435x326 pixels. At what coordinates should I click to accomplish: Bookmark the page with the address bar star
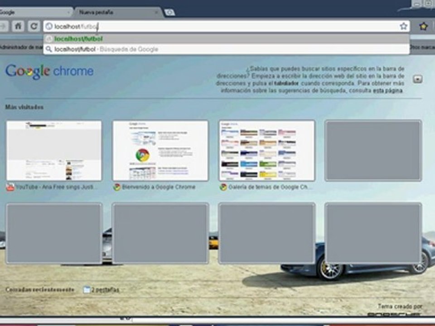click(403, 26)
